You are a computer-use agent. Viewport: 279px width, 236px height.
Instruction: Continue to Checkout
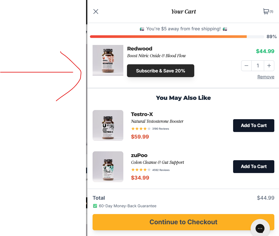tap(183, 222)
